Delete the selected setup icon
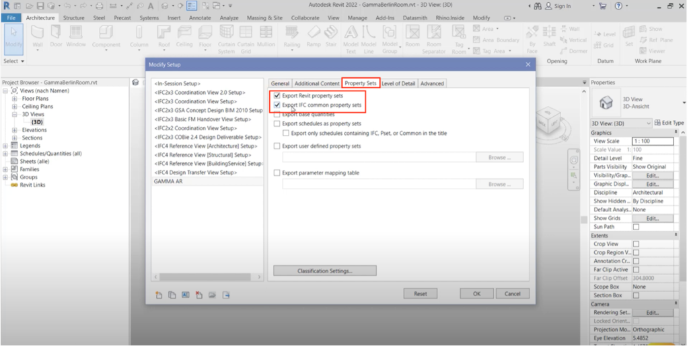Image resolution: width=689 pixels, height=347 pixels. pyautogui.click(x=199, y=295)
